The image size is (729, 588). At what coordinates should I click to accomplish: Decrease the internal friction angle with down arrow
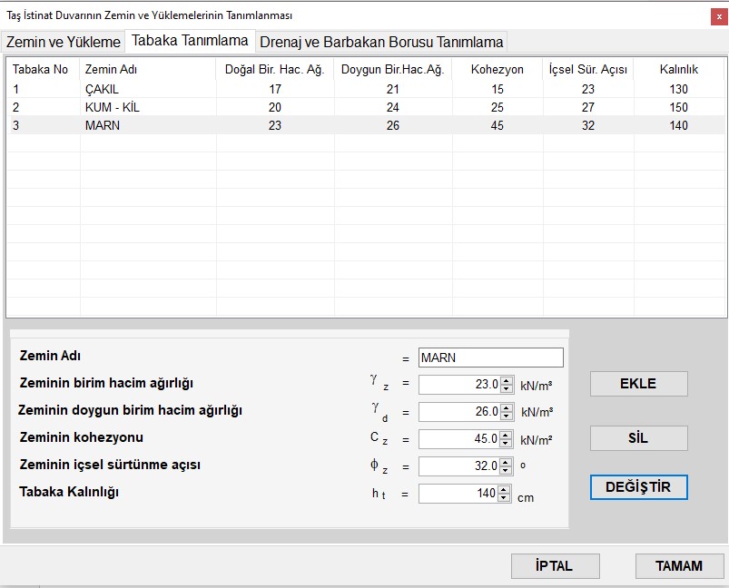coord(507,470)
